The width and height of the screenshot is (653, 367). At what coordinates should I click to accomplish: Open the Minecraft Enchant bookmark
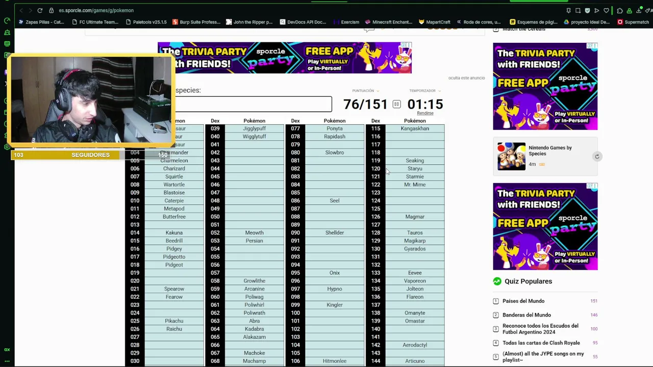click(x=389, y=22)
